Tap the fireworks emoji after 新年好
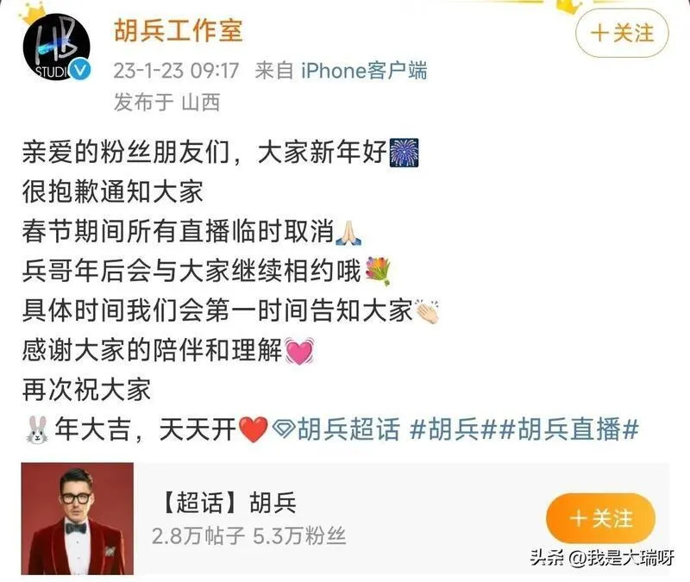Viewport: 690px width, 582px height. pyautogui.click(x=405, y=153)
